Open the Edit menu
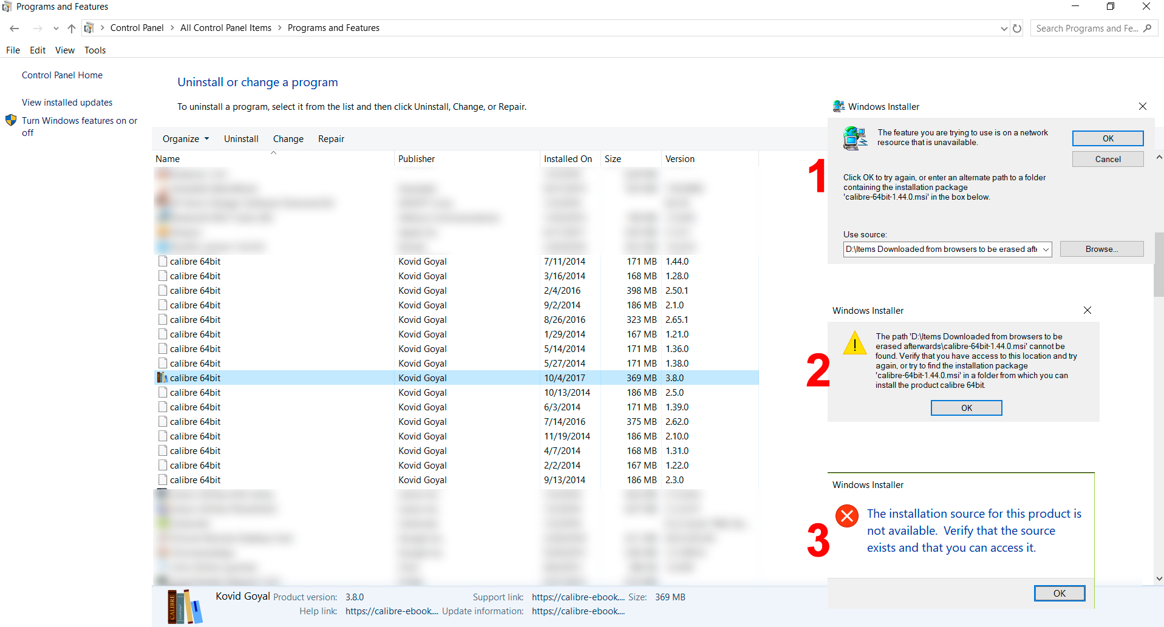Viewport: 1164px width, 627px height. [x=38, y=50]
